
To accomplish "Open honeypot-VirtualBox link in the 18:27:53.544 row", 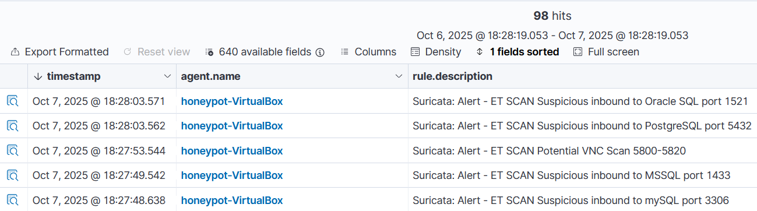I will 232,151.
